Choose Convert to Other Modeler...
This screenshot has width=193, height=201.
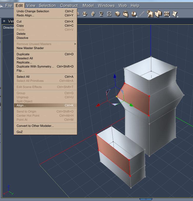pos(45,126)
